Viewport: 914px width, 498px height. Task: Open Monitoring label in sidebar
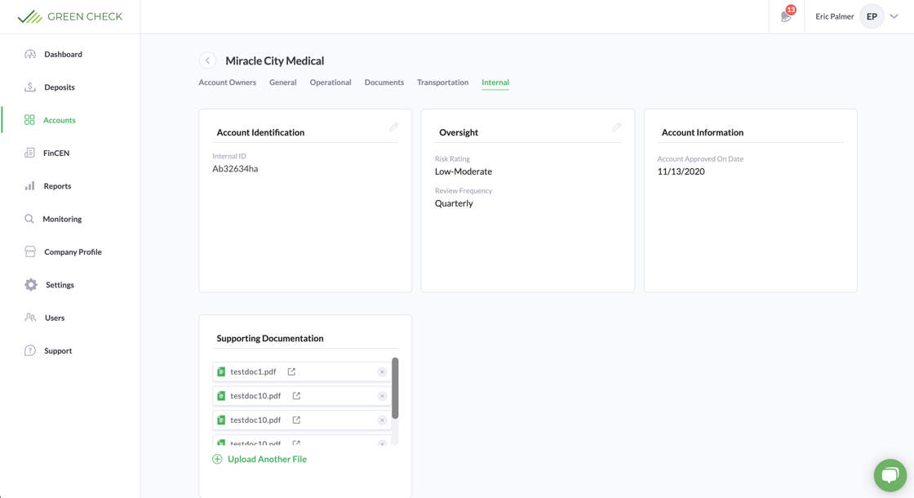point(62,219)
